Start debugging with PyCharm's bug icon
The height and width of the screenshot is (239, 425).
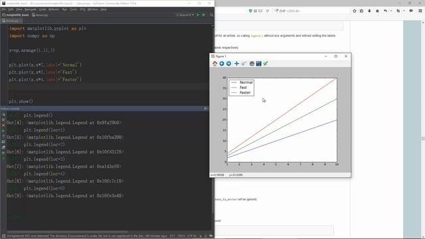pyautogui.click(x=204, y=15)
